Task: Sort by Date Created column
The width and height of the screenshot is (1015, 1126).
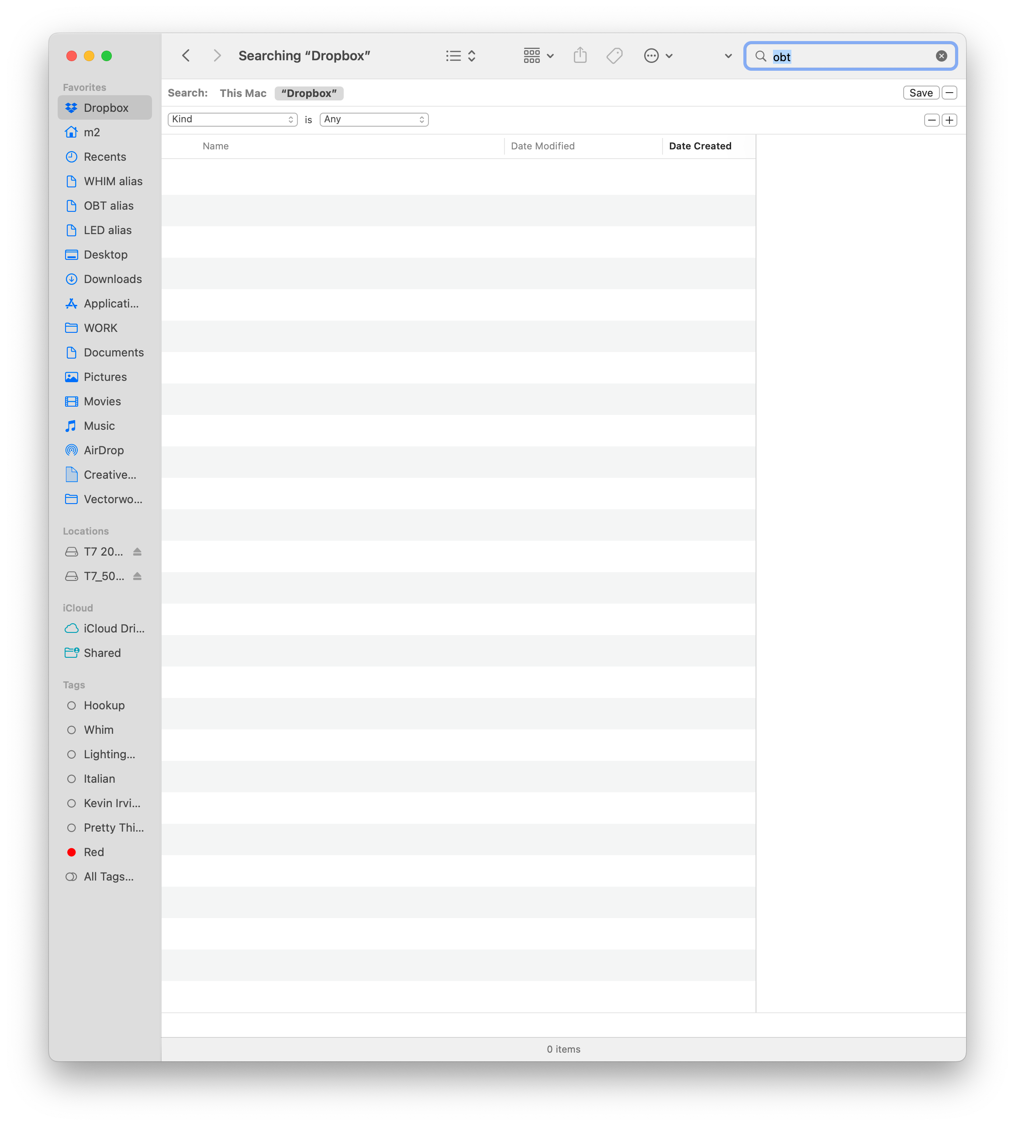Action: (x=700, y=146)
